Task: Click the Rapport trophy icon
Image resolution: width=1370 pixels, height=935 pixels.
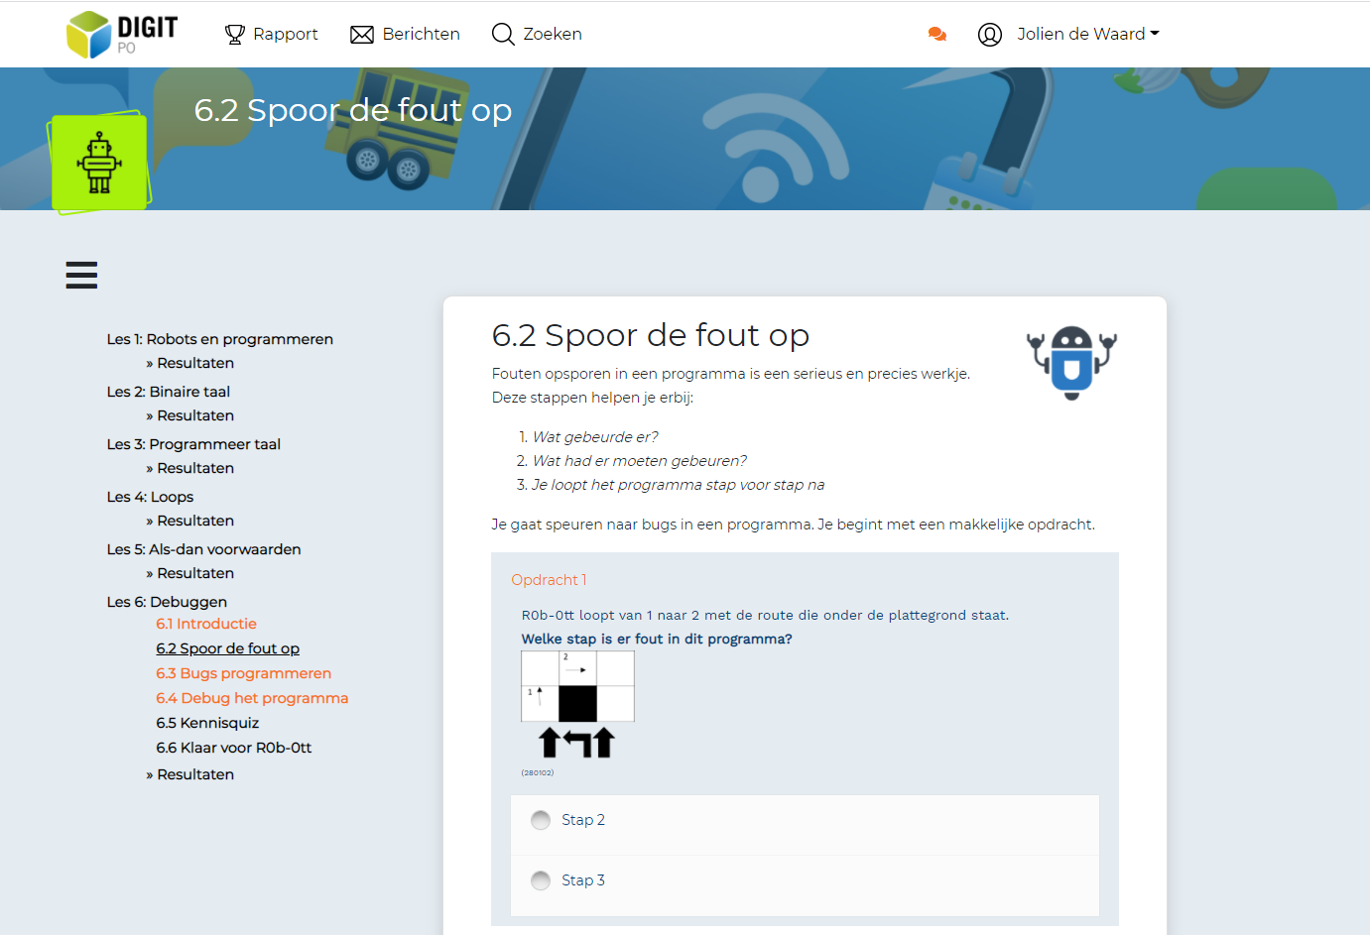Action: tap(234, 35)
